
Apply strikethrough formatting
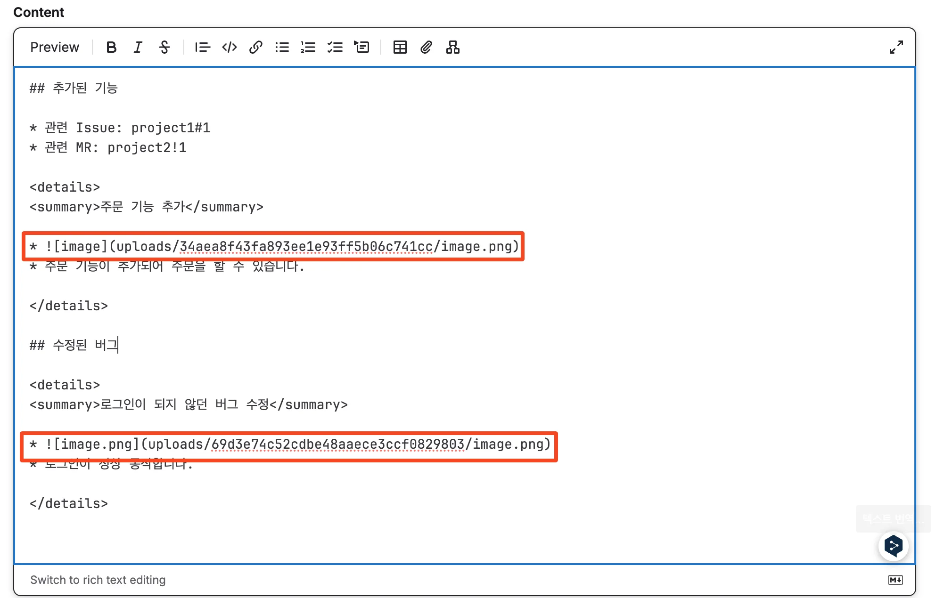[x=164, y=47]
